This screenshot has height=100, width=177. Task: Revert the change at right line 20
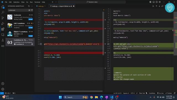[x=105, y=44]
